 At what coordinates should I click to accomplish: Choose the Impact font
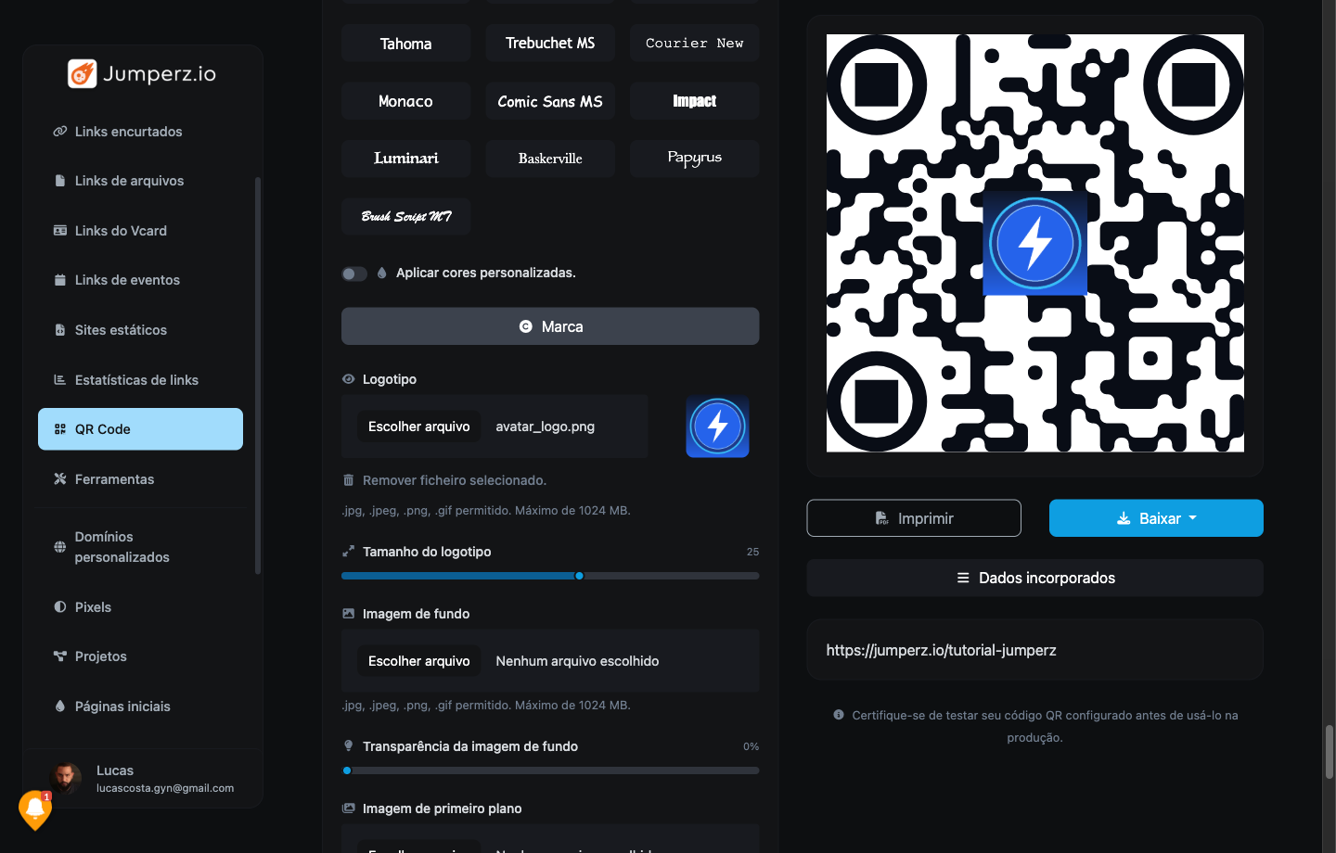695,101
